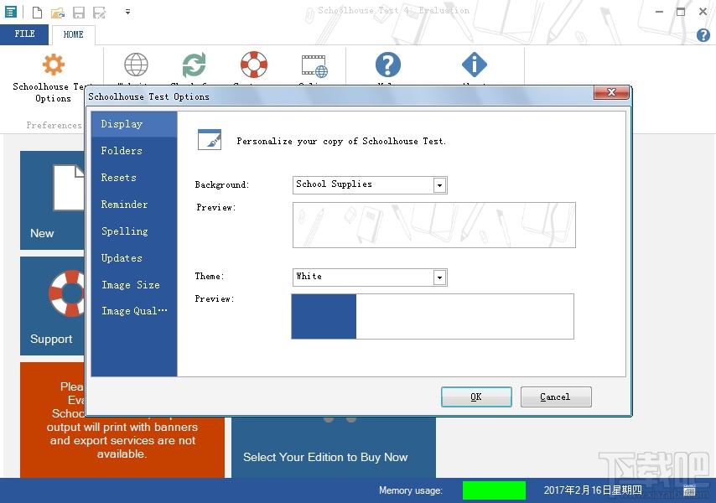Screen dimensions: 716x503
Task: Expand the Background dropdown arrow
Action: click(x=439, y=185)
